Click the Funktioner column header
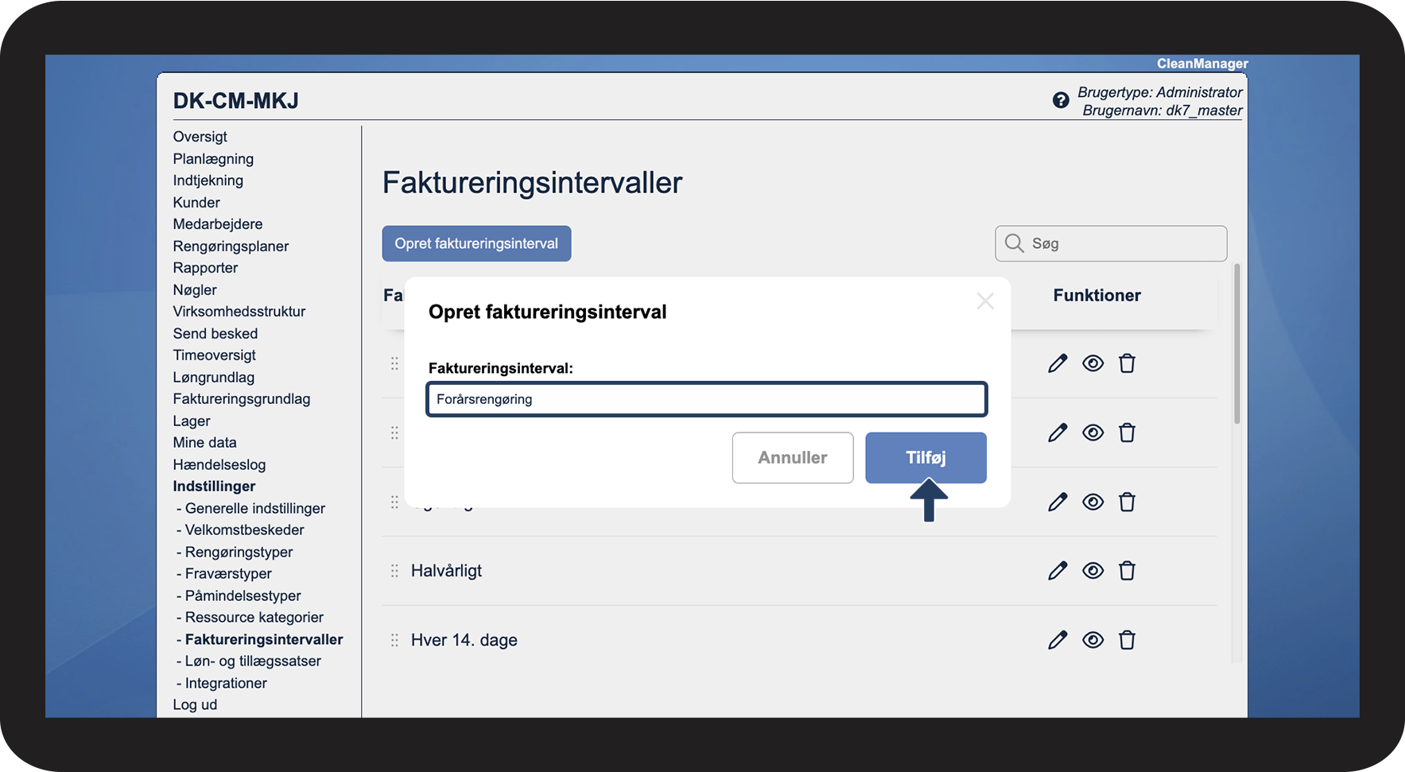This screenshot has height=772, width=1405. pos(1097,296)
